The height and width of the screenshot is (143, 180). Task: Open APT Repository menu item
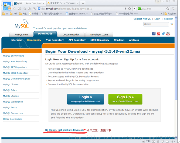[77, 40]
